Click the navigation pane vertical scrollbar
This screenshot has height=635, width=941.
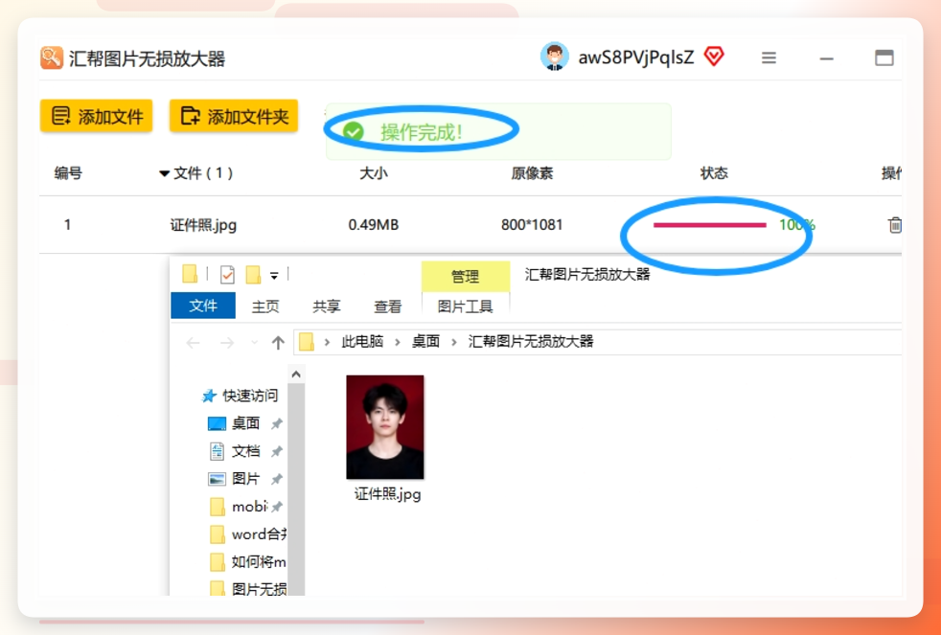pyautogui.click(x=296, y=488)
